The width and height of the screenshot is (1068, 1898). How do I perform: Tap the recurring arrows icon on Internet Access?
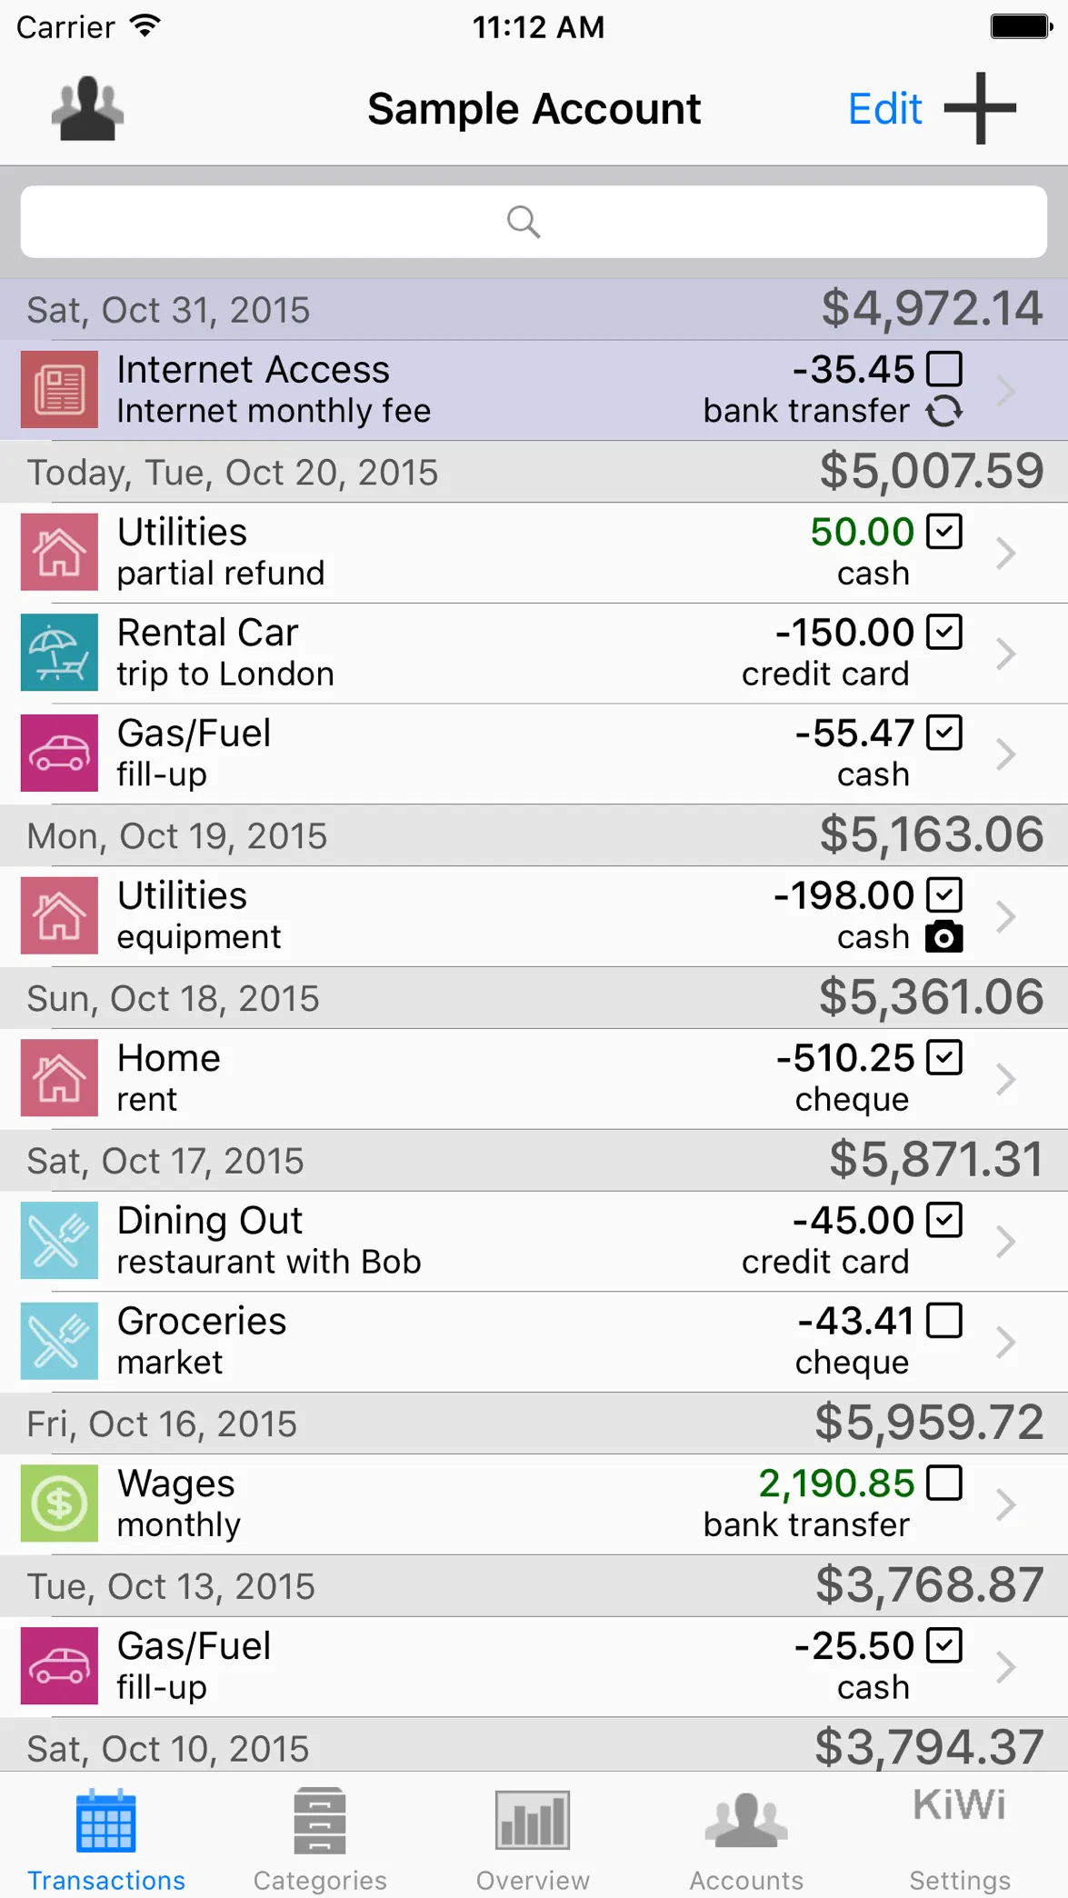tap(944, 411)
